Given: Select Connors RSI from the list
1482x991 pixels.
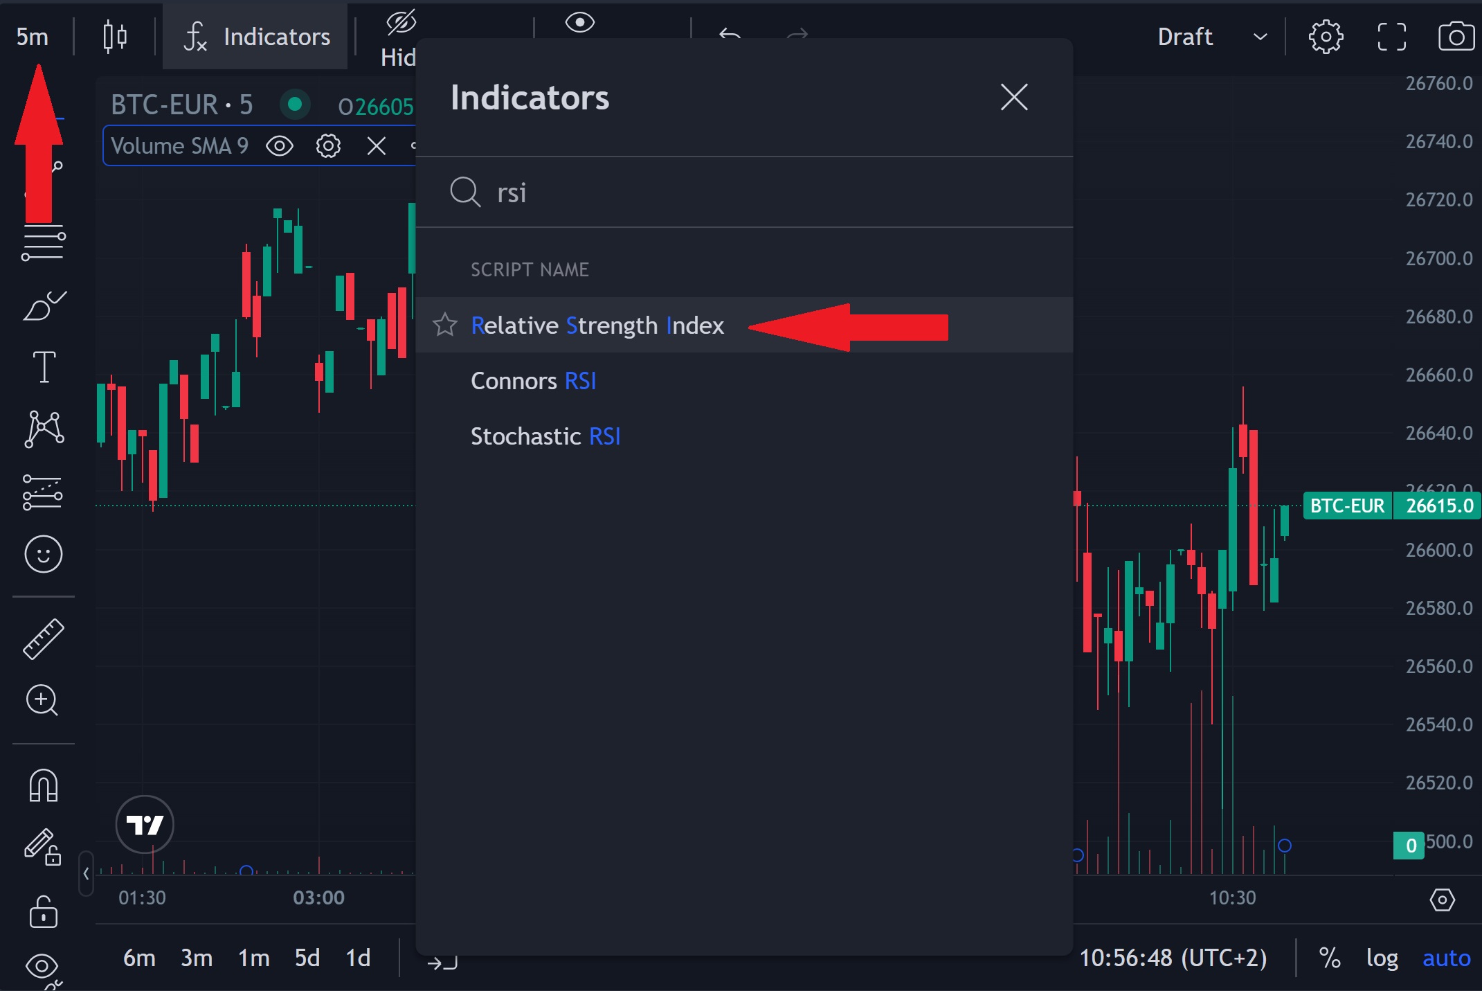Looking at the screenshot, I should click(x=534, y=380).
